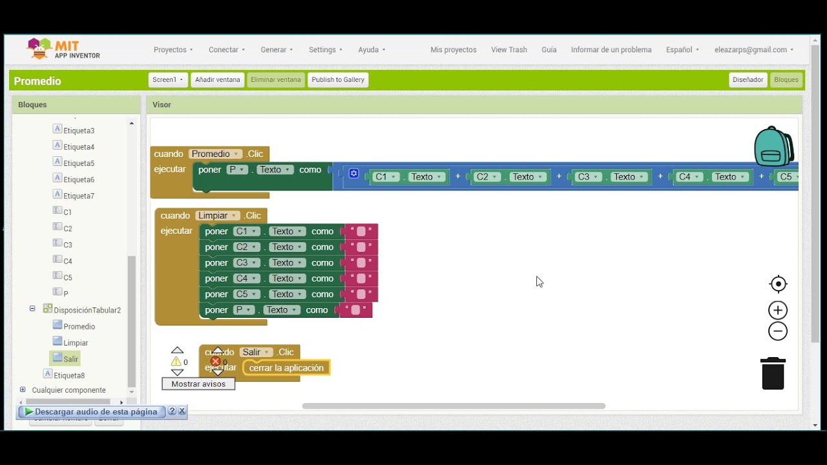Click the up arrow above the warning counter
The height and width of the screenshot is (465, 827).
tap(177, 351)
